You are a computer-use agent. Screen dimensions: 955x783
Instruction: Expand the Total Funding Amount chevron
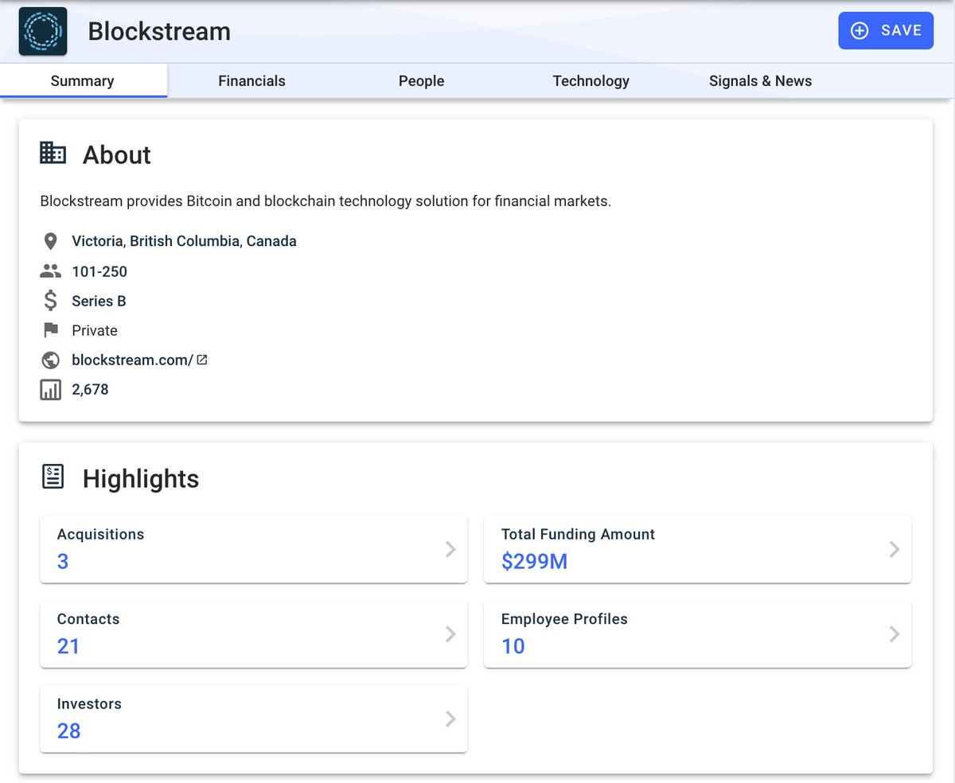(895, 549)
